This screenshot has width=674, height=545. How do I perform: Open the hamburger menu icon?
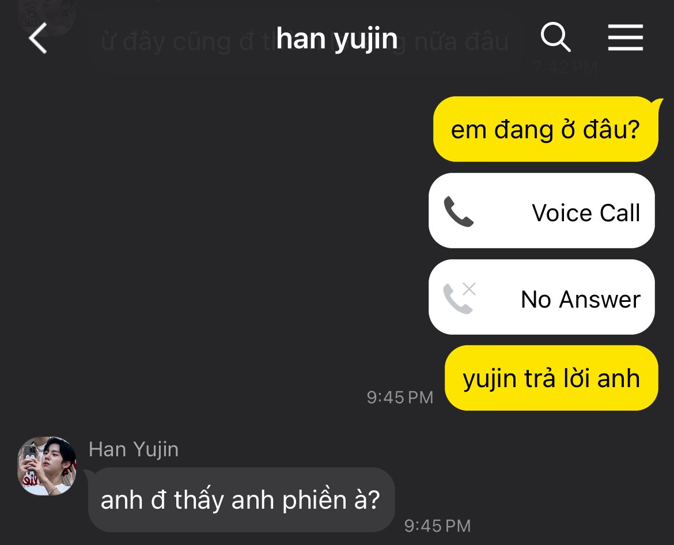click(x=626, y=37)
